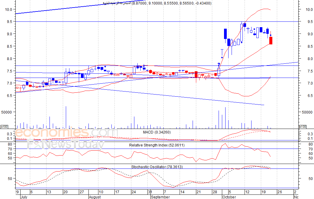This screenshot has width=314, height=199.
Task: Click the Relative Strength Index (52.0611) label
Action: [157, 145]
